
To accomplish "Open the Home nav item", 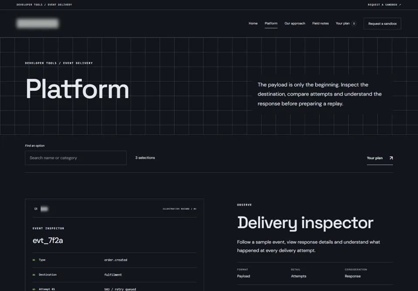I will pyautogui.click(x=253, y=24).
